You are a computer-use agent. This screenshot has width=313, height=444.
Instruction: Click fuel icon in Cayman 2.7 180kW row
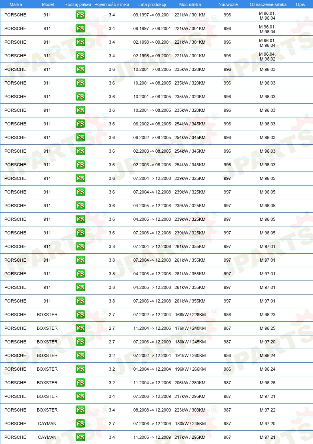80,424
